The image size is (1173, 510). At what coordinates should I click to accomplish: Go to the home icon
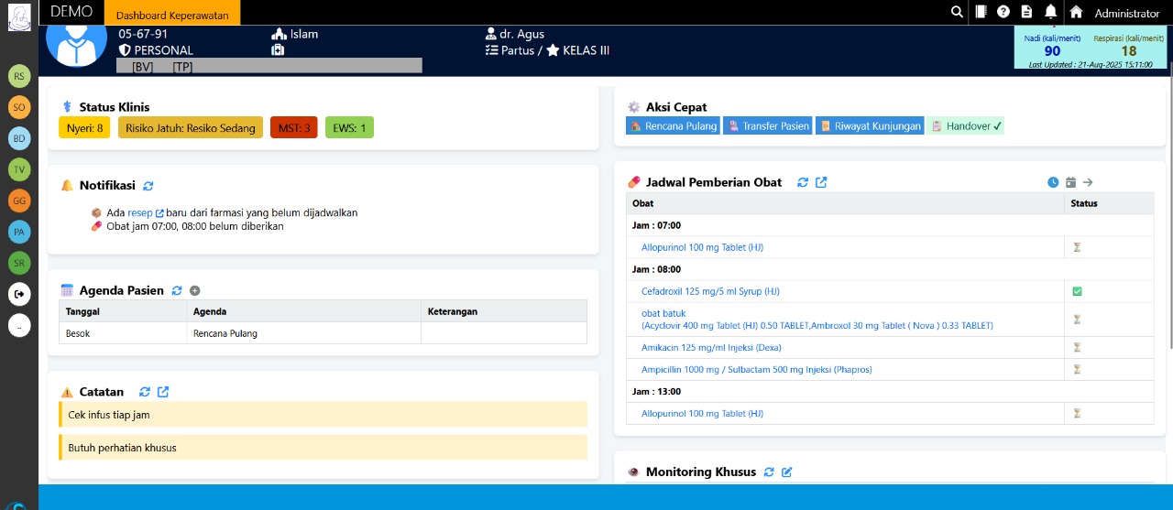click(x=1076, y=12)
